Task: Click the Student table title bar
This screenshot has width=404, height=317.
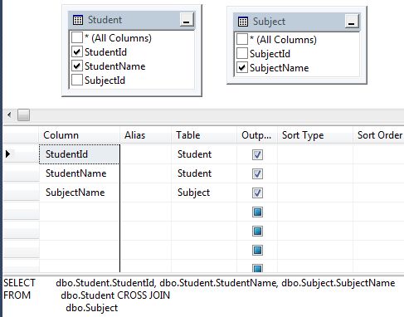Action: (132, 20)
